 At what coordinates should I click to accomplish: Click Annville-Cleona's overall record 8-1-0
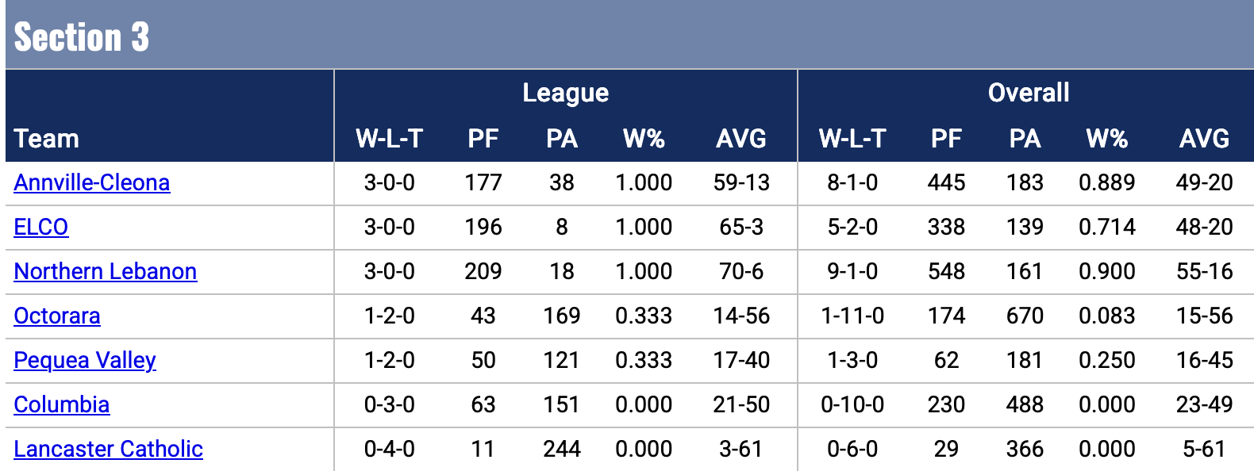[x=852, y=183]
